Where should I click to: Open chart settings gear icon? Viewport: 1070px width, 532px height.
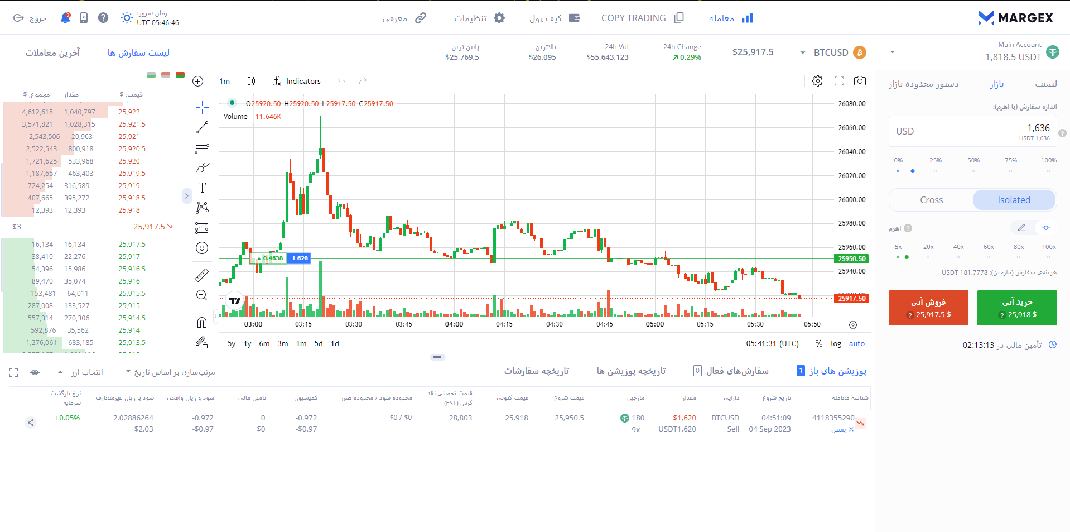click(817, 81)
